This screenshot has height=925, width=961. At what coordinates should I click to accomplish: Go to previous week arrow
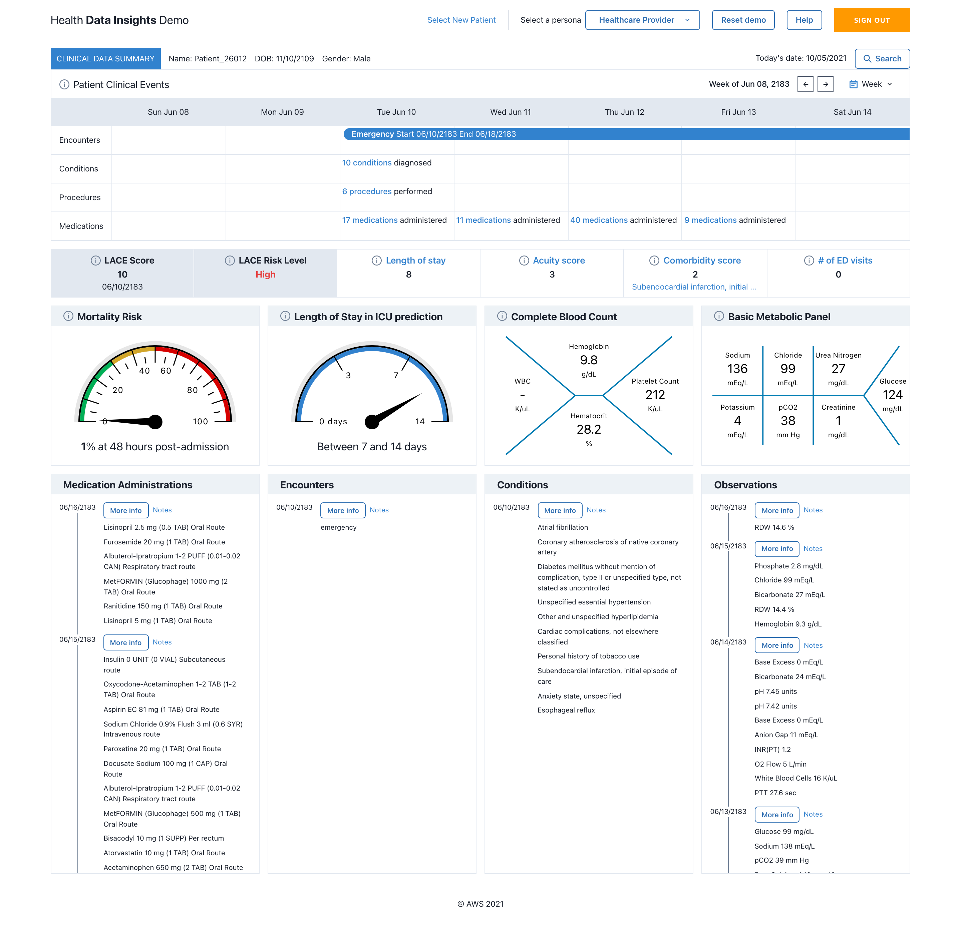pyautogui.click(x=805, y=84)
